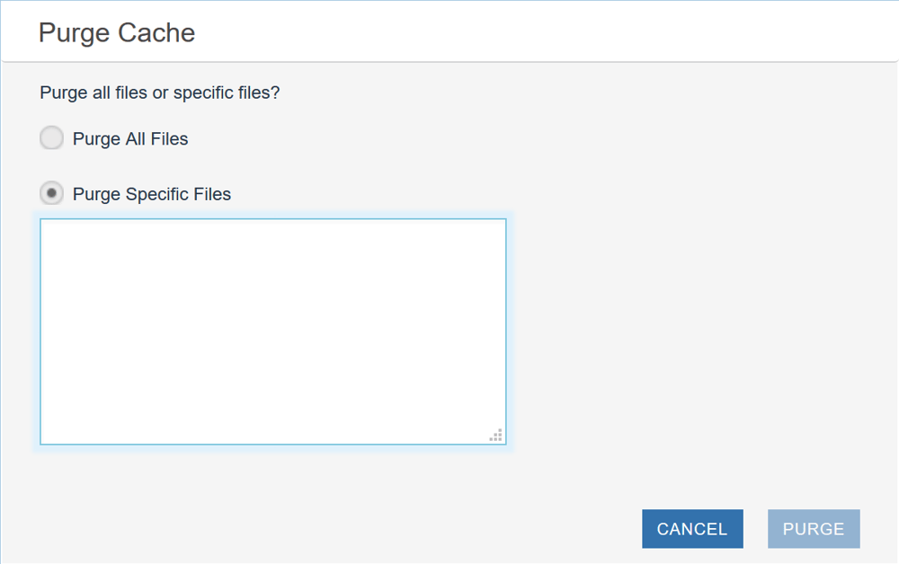The image size is (899, 564).
Task: Click the text area resize grip
Action: tap(496, 436)
